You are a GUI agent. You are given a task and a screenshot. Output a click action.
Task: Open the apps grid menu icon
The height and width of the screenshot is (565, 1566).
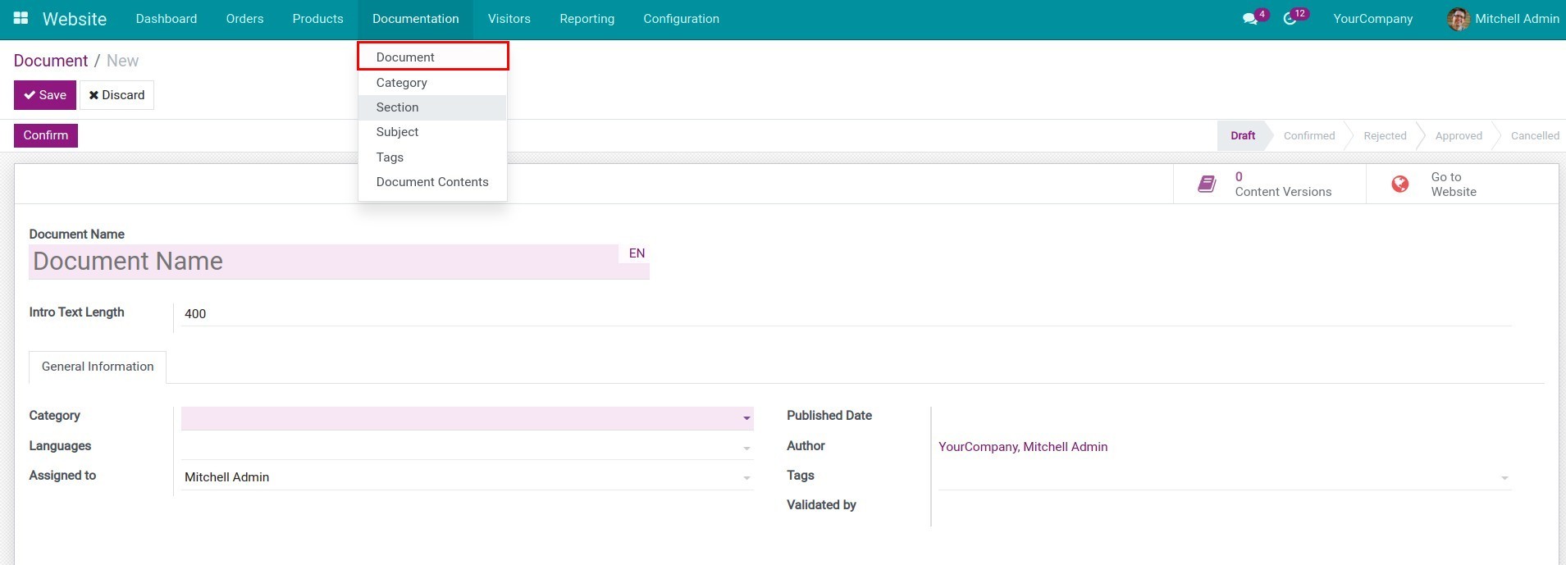[21, 18]
